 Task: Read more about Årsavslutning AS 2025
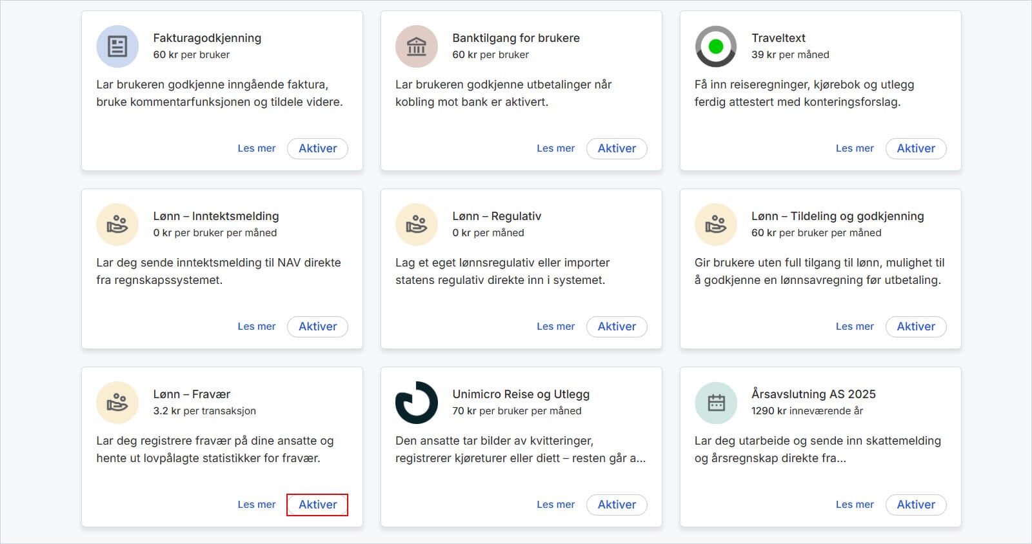(855, 505)
